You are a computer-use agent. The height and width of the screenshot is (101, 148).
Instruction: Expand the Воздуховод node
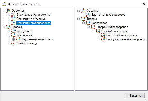[x=9, y=31]
